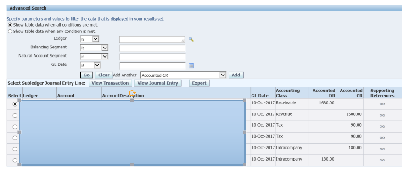Click the View Transaction button
Image resolution: width=414 pixels, height=177 pixels.
coord(110,83)
